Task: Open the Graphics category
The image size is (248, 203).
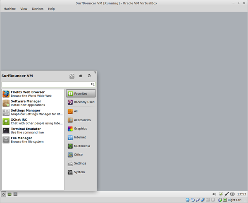Action: pyautogui.click(x=81, y=129)
